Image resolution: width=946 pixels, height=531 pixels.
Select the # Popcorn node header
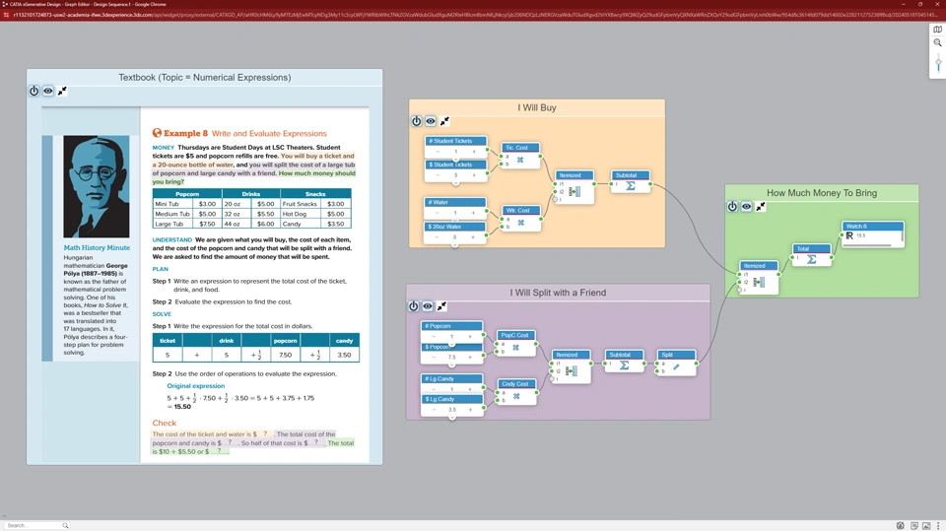452,326
